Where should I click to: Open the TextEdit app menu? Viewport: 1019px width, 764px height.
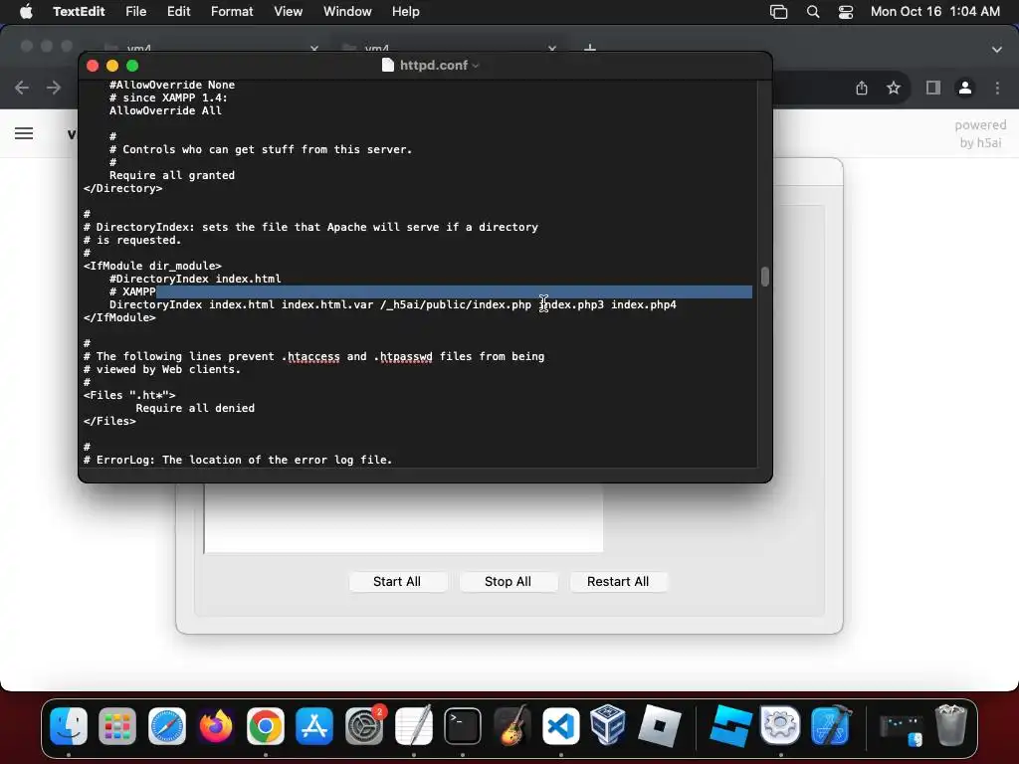click(x=79, y=11)
